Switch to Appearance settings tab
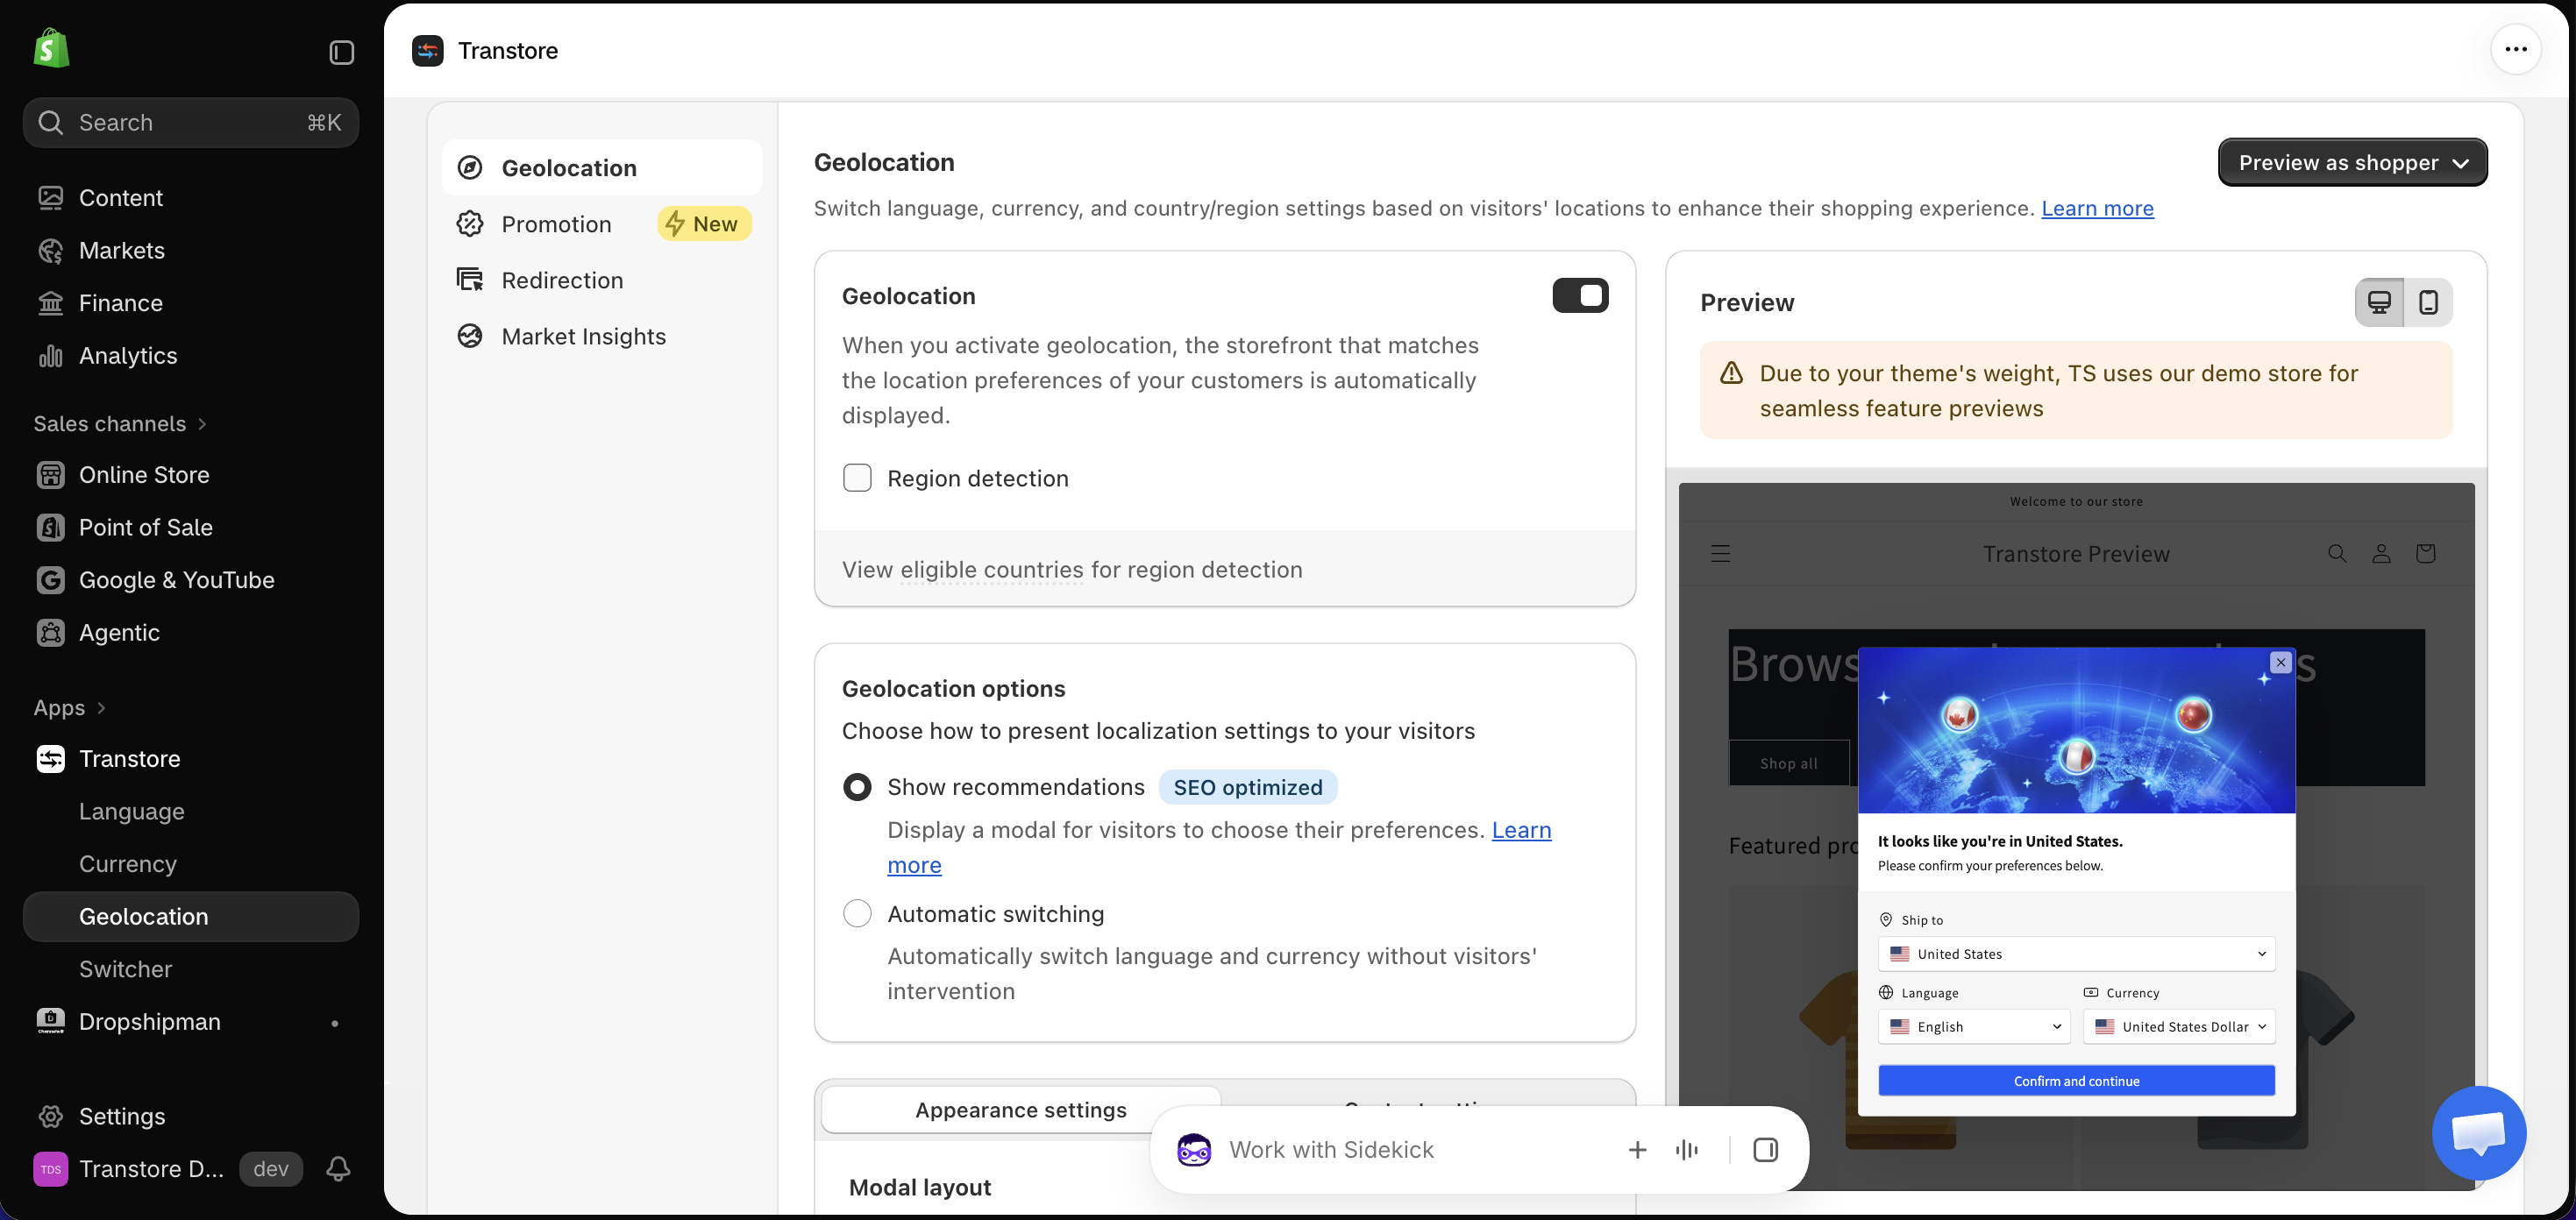The width and height of the screenshot is (2576, 1220). pyautogui.click(x=1021, y=1110)
